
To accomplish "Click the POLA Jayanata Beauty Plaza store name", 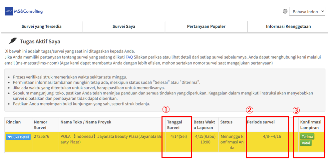I will [x=112, y=139].
